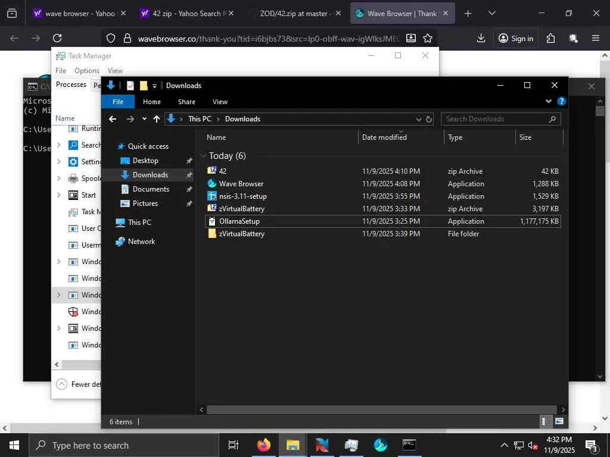Sort files by Type column header
This screenshot has height=457, width=610.
[x=480, y=137]
